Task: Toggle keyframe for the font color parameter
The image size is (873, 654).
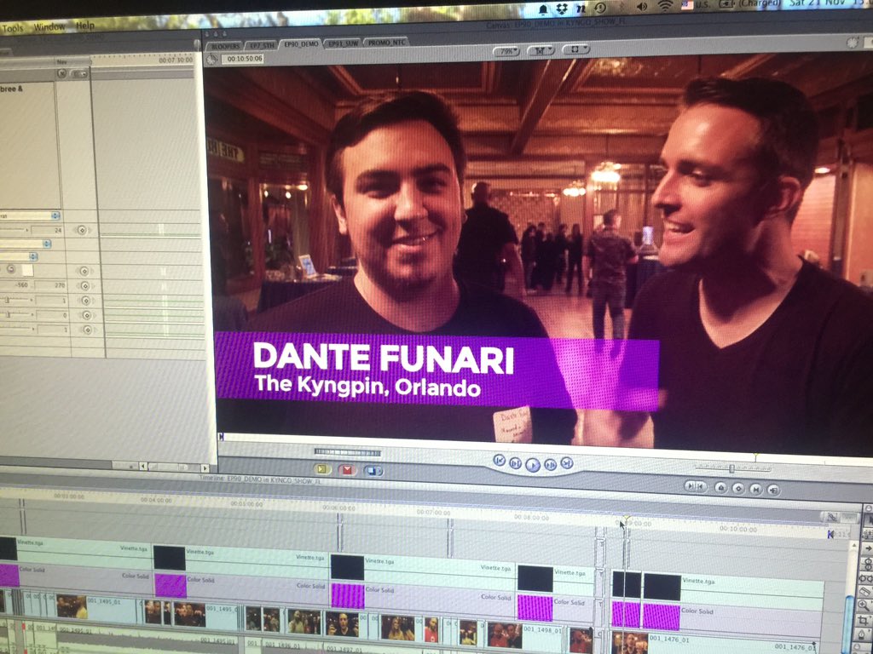Action: (84, 271)
